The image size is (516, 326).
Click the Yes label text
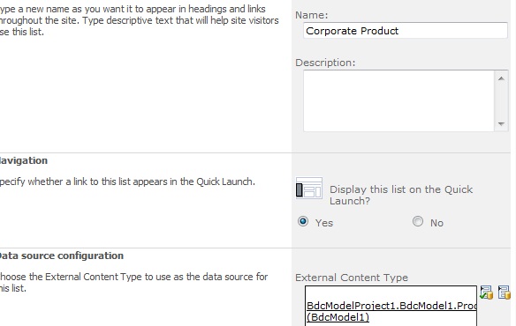(x=324, y=223)
